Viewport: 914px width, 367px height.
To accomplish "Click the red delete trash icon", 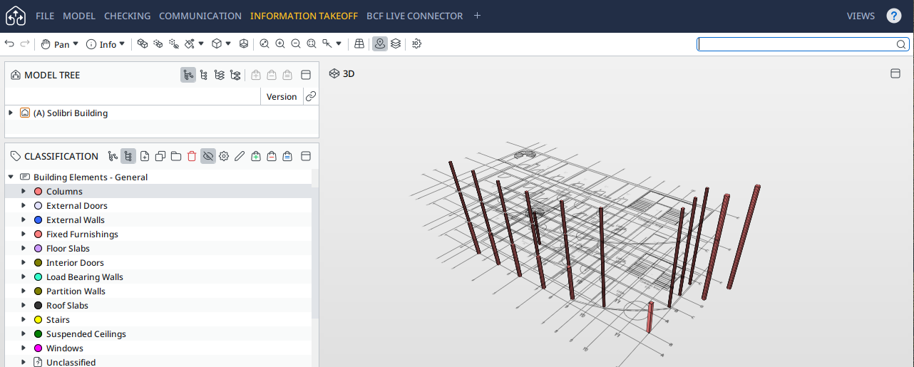I will pyautogui.click(x=192, y=156).
